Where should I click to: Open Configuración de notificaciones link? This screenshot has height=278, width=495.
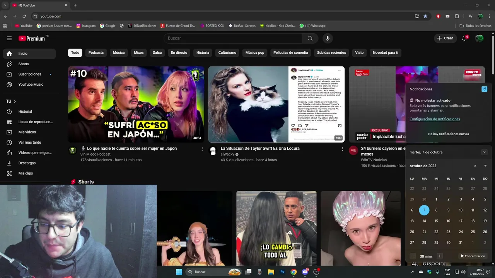[435, 119]
